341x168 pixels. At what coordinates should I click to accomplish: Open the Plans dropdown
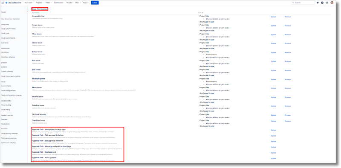[78, 3]
